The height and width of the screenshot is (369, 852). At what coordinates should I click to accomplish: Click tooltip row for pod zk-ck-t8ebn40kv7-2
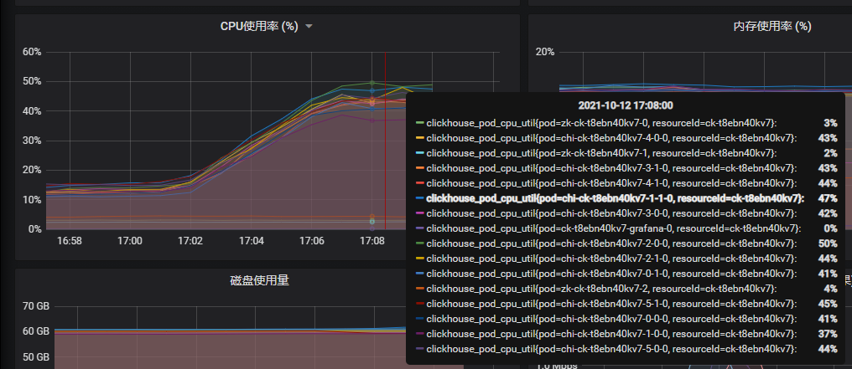tap(626, 289)
